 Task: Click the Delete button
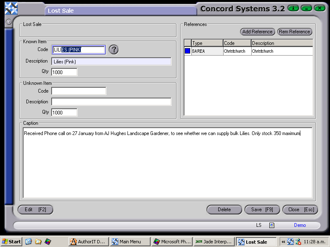point(224,210)
